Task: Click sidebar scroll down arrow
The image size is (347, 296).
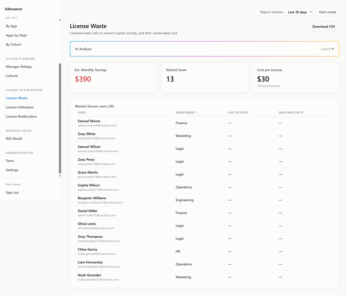Action: (x=60, y=176)
